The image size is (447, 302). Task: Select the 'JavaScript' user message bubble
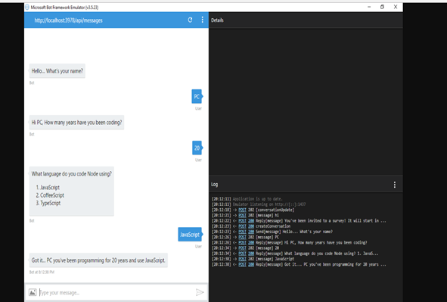(x=190, y=235)
